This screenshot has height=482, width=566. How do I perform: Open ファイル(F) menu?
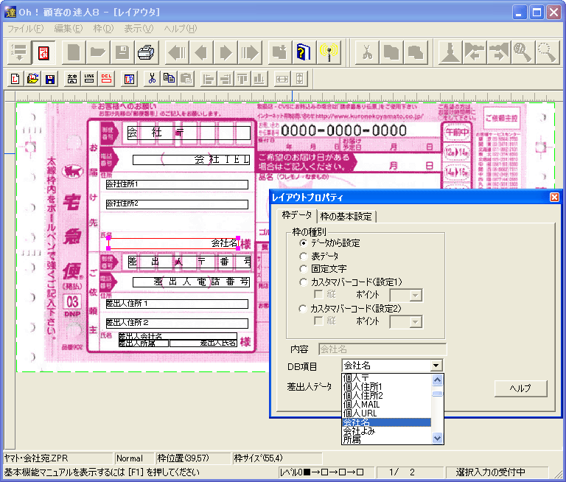pos(25,29)
